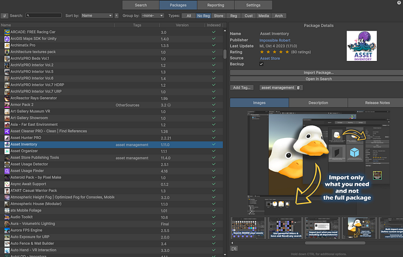The height and width of the screenshot is (257, 403).
Task: Select the All types filter
Action: pyautogui.click(x=189, y=16)
